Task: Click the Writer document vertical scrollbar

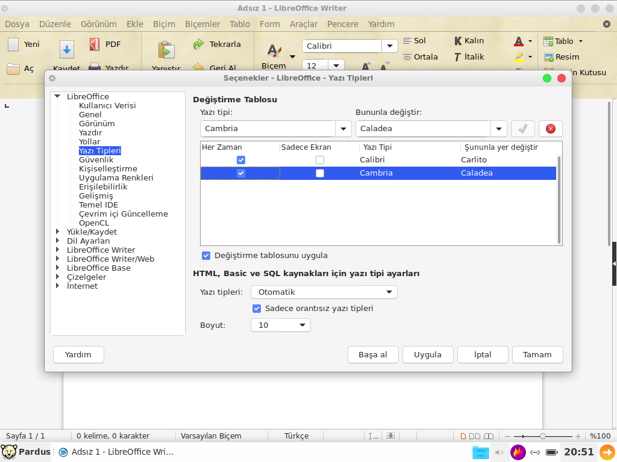Action: click(609, 173)
